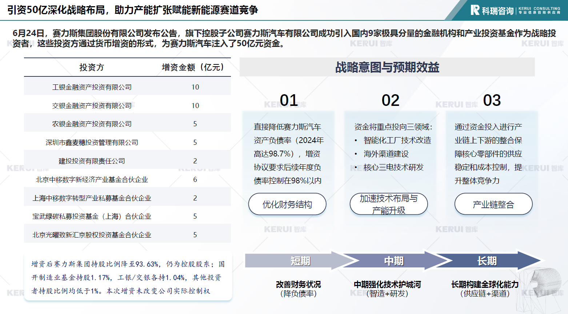Click the subtitle （智造+研发）
This screenshot has height=314, width=568.
387,293
